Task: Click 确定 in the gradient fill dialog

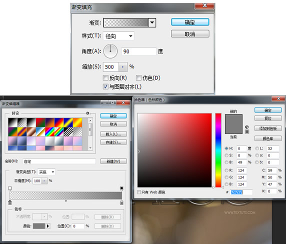Action: (x=190, y=22)
